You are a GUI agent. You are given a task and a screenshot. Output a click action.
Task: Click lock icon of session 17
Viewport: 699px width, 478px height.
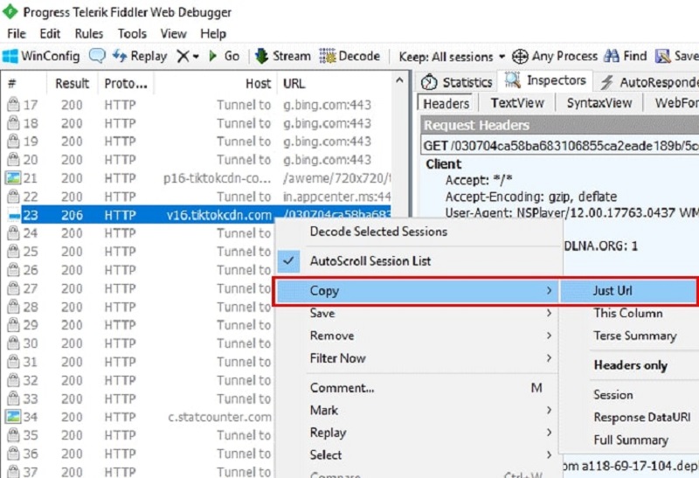[13, 104]
